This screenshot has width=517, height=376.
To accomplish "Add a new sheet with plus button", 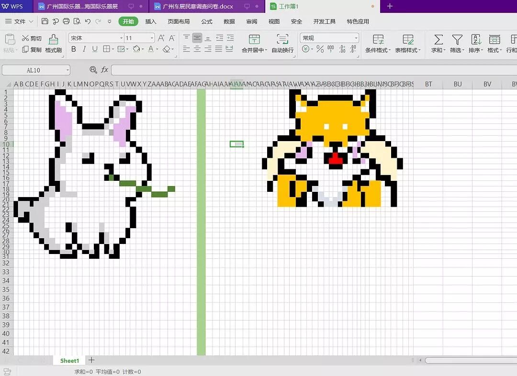I will click(91, 360).
